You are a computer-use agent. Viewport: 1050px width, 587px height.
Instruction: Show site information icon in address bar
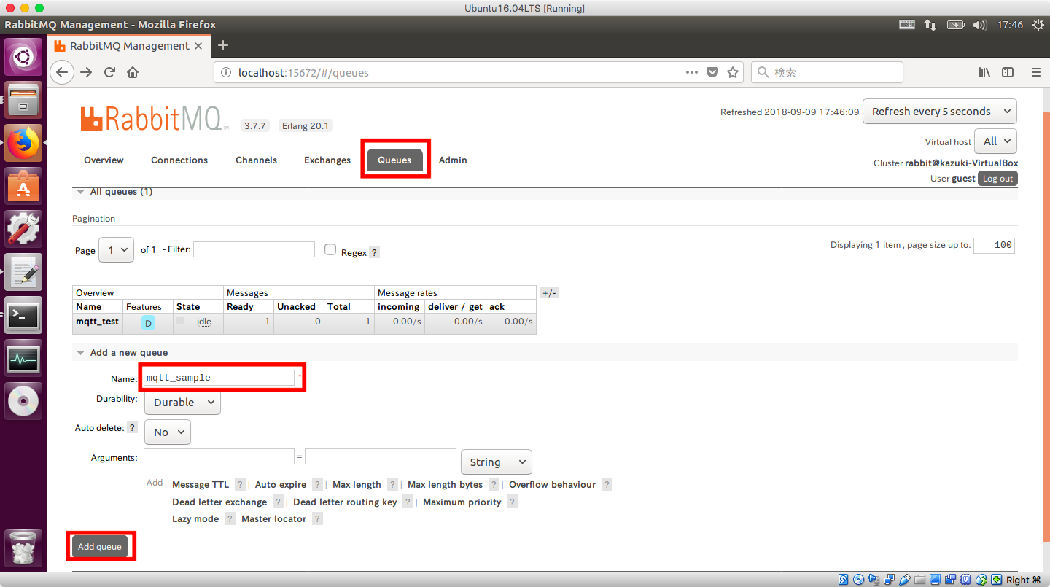(x=225, y=72)
